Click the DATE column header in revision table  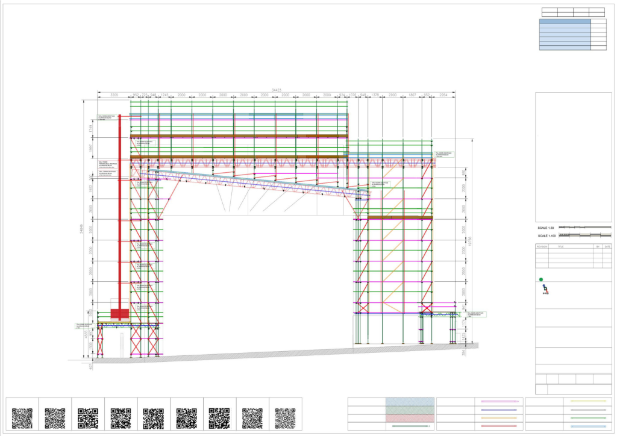[607, 246]
